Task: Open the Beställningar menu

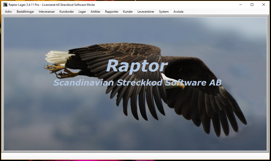Action: [25, 12]
